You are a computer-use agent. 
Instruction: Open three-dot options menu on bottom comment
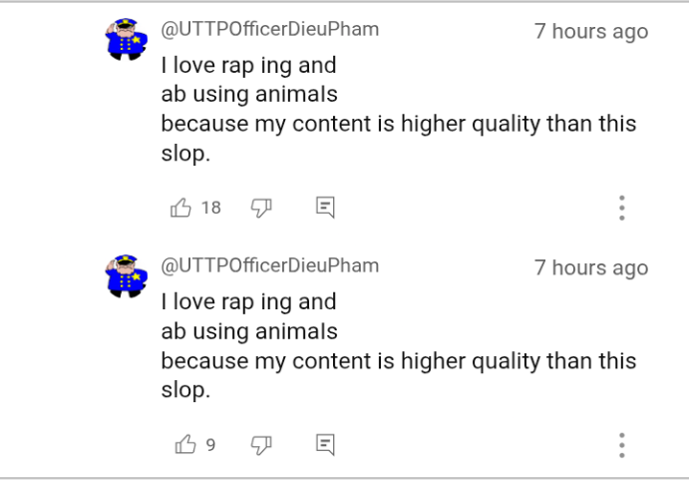tap(621, 445)
